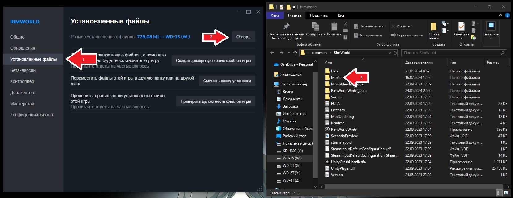Click Сменить папку установки button

coord(227,81)
